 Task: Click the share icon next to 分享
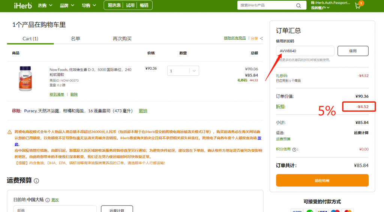(261, 38)
